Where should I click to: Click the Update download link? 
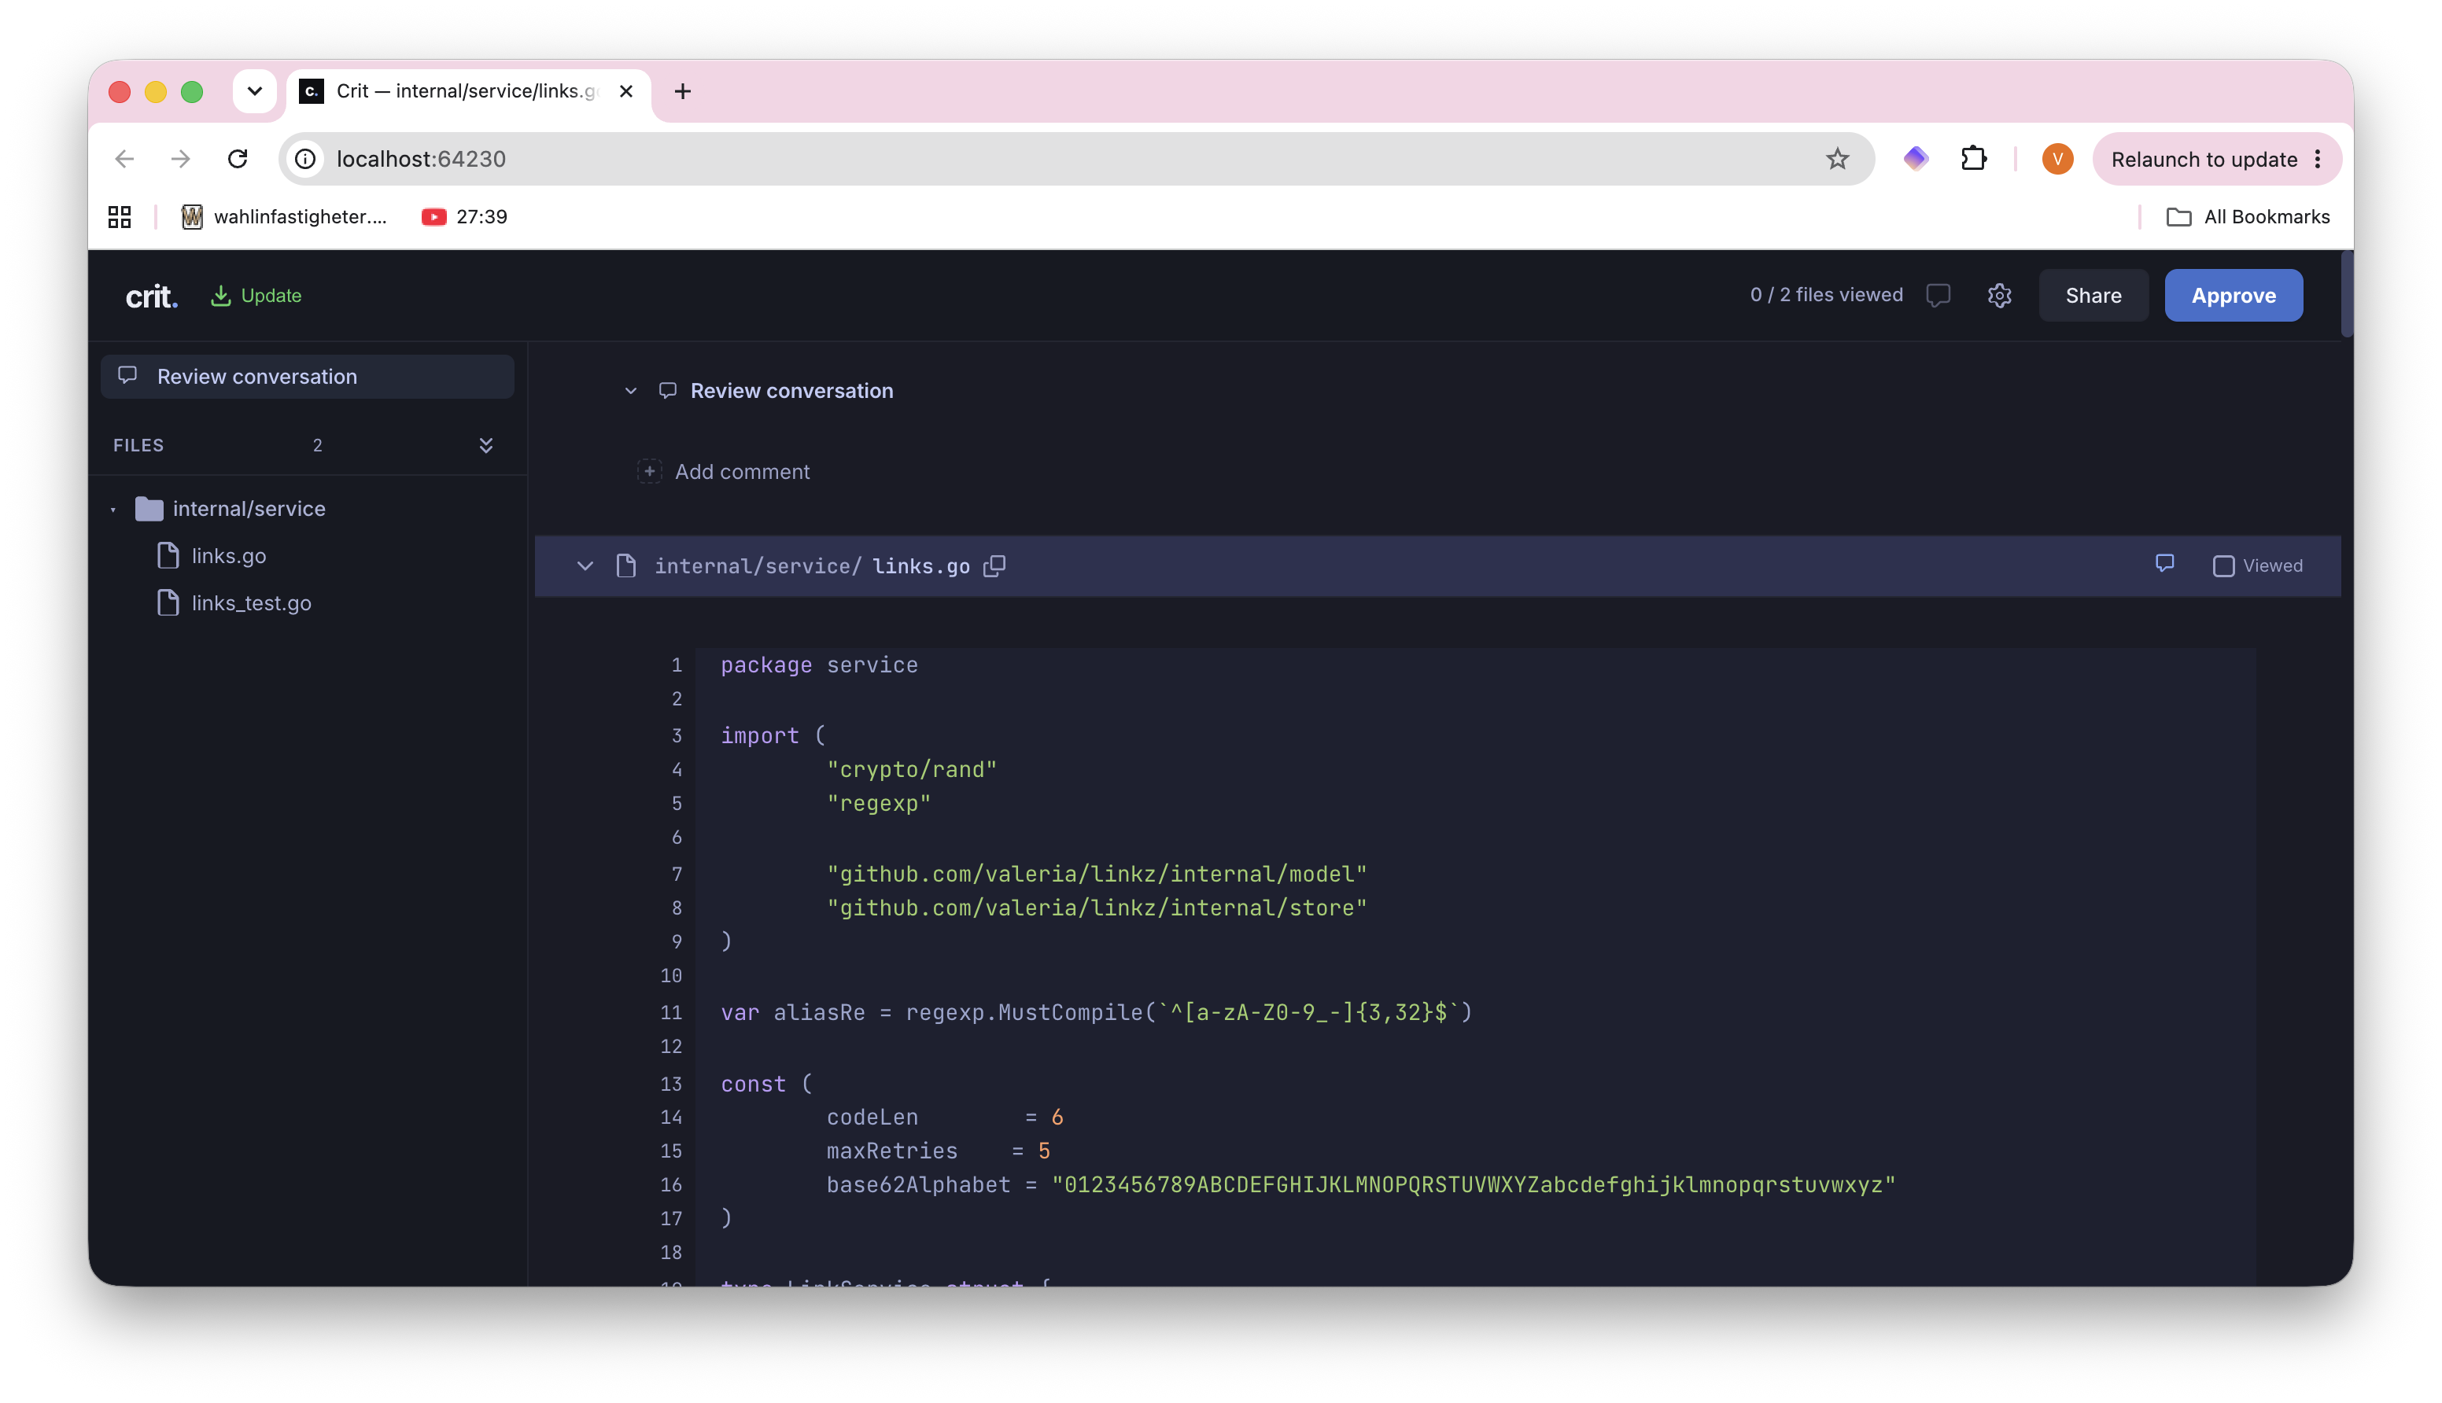[x=256, y=296]
